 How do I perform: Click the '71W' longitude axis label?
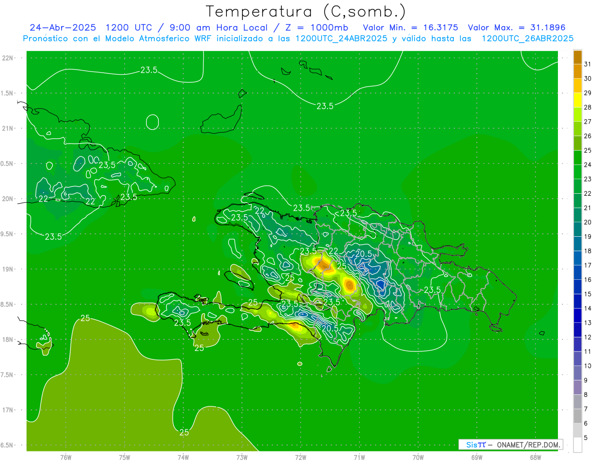point(359,456)
